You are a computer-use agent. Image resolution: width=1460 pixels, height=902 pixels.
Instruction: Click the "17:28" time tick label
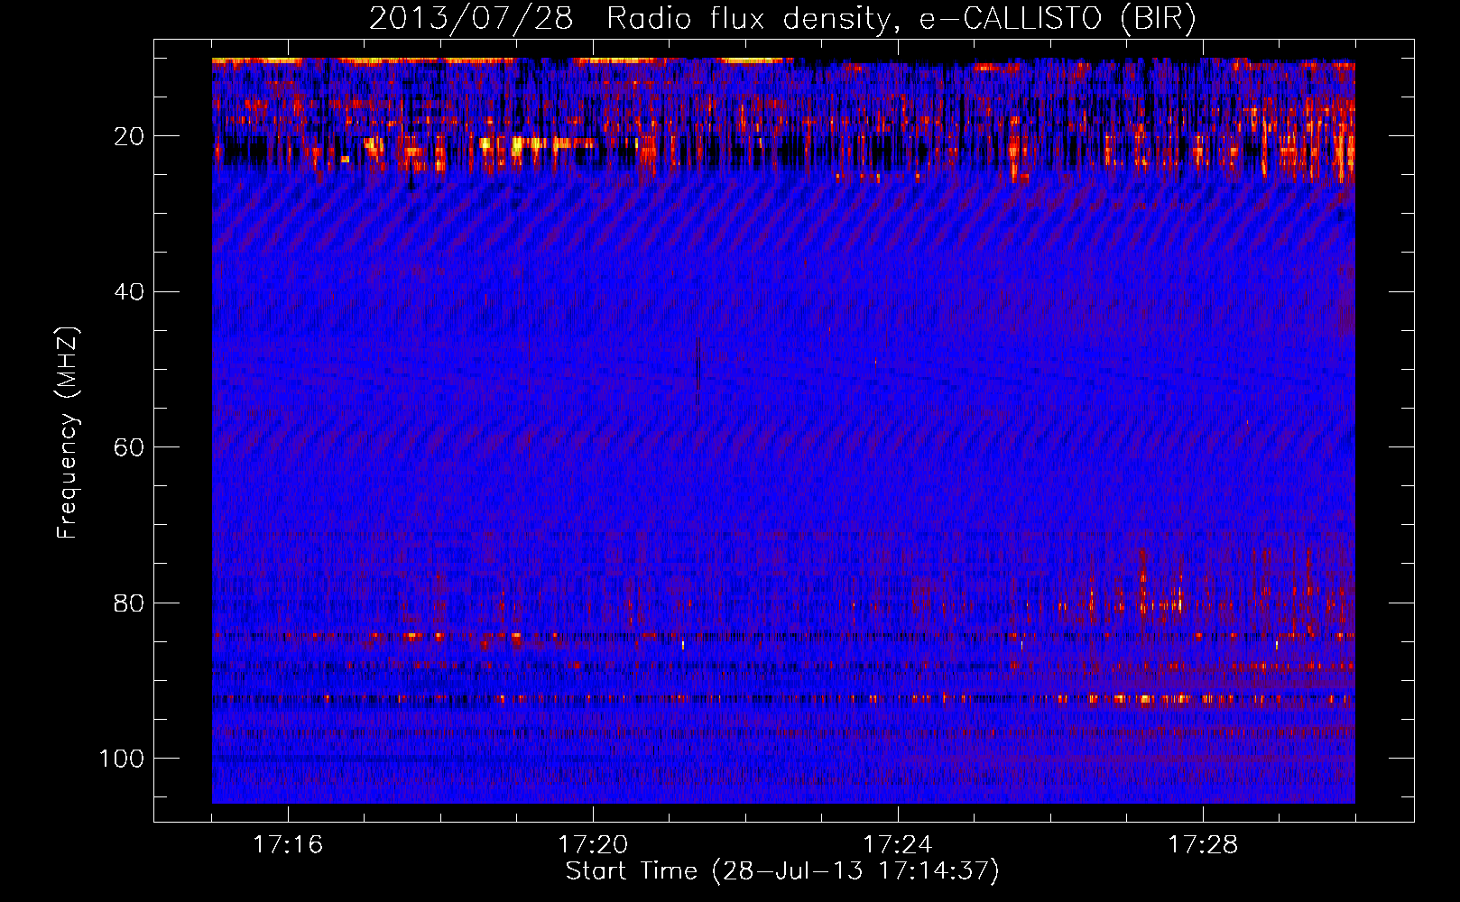1203,844
